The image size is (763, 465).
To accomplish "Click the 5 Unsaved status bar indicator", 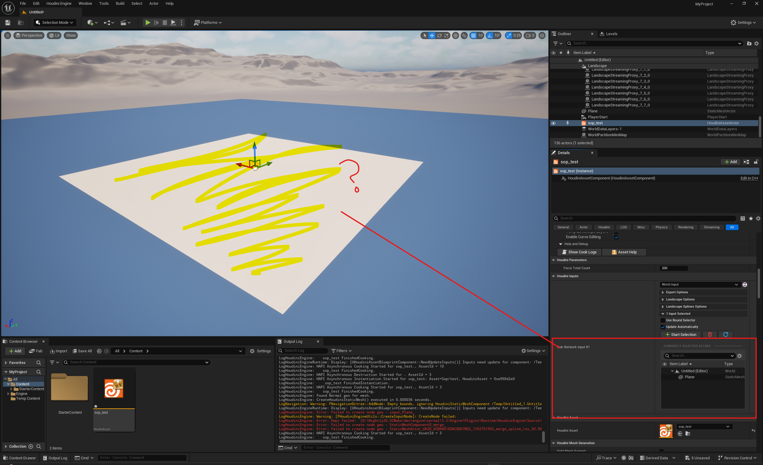I will (697, 458).
